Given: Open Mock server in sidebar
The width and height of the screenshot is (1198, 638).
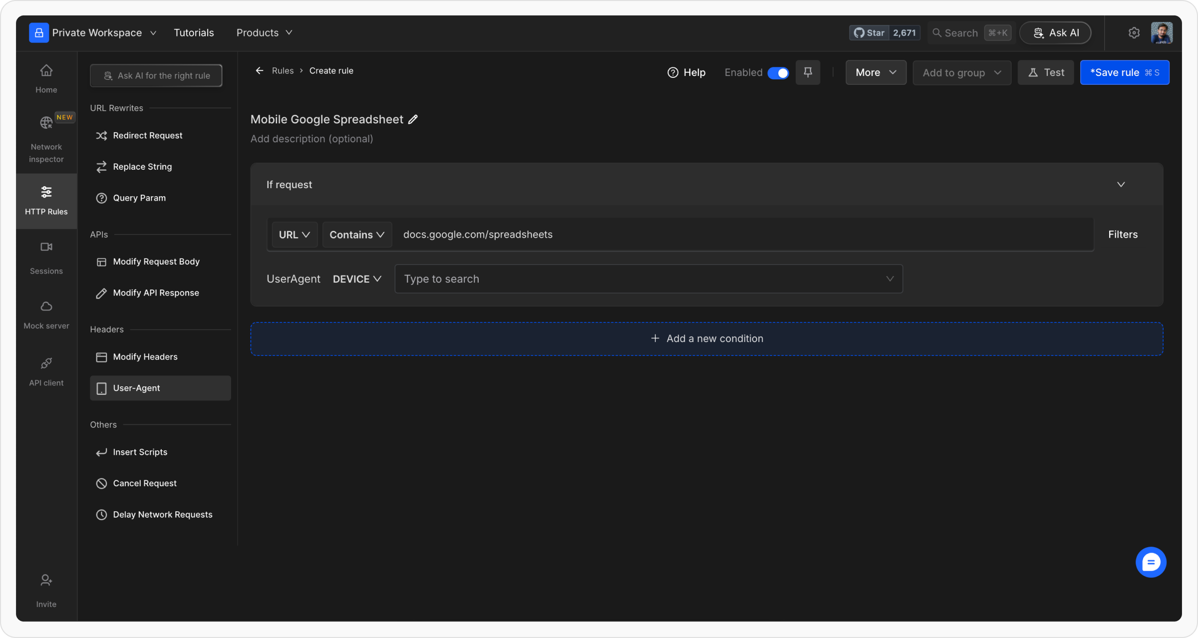Looking at the screenshot, I should pyautogui.click(x=46, y=315).
